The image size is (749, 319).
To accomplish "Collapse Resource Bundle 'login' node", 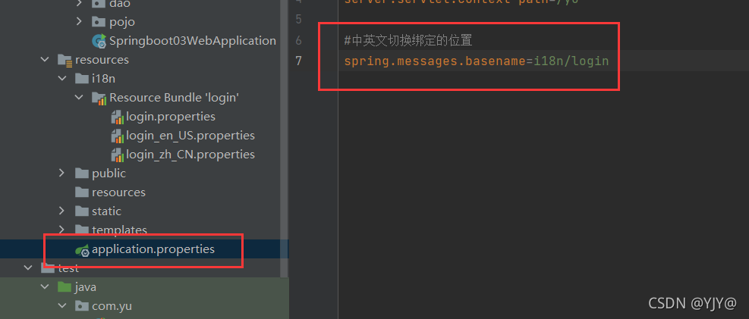I will 79,97.
